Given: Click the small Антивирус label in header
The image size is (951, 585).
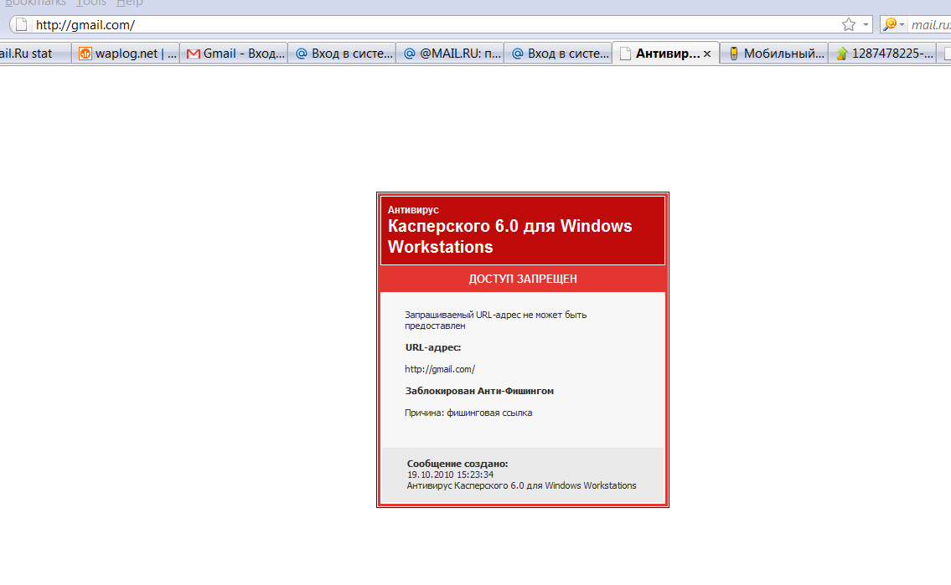Looking at the screenshot, I should coord(413,209).
